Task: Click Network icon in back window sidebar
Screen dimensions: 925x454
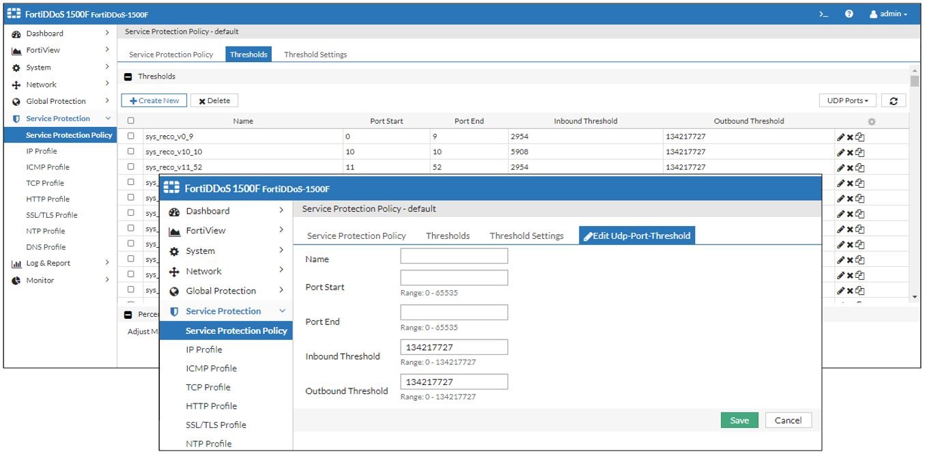Action: [x=17, y=85]
